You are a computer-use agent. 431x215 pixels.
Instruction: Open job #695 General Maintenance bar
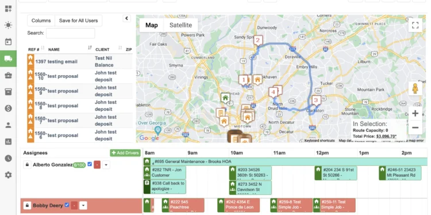(x=285, y=162)
